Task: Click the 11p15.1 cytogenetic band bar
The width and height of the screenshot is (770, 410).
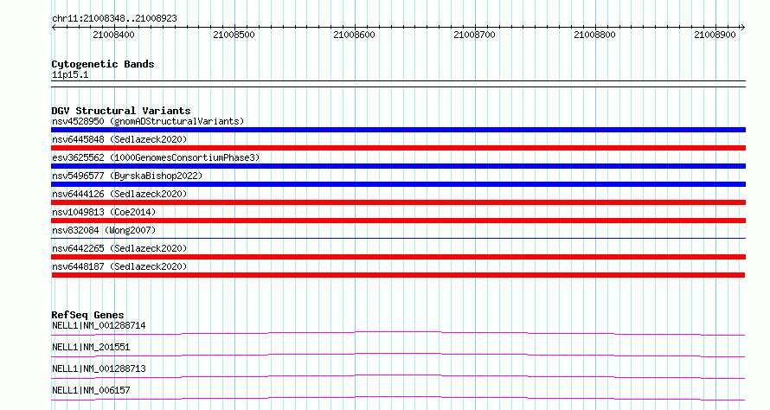Action: coord(398,84)
